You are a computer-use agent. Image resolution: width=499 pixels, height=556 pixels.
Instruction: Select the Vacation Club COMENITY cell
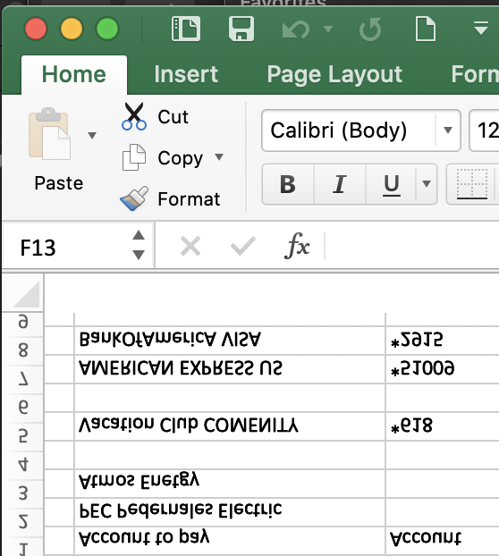230,426
